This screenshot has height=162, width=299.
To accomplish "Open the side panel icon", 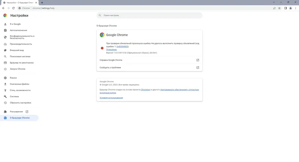I will click(285, 8).
